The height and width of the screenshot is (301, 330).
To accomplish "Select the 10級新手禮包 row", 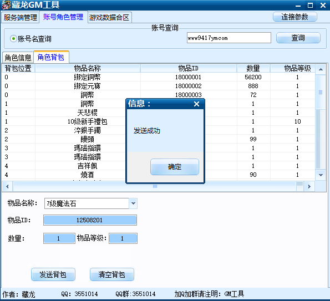I will click(x=159, y=121).
